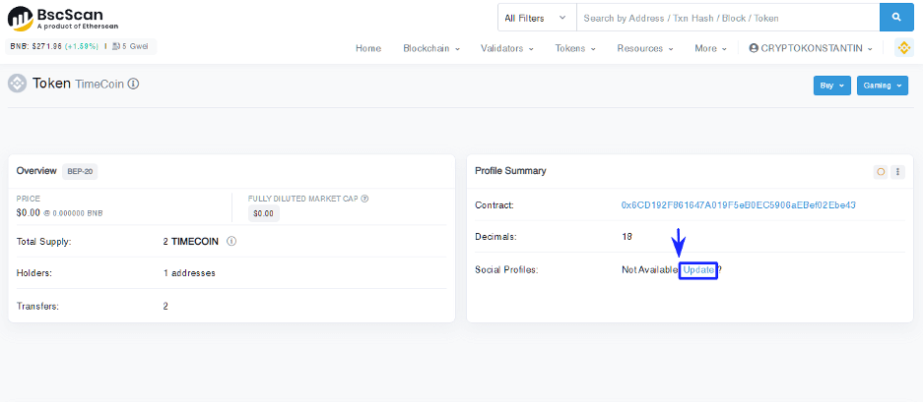
Task: Click the info icon beside Total Supply value
Action: click(x=231, y=242)
